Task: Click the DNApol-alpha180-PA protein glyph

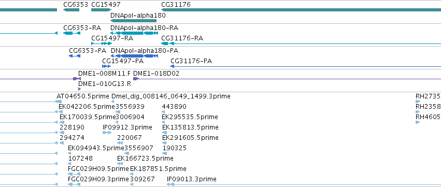Action: click(134, 56)
